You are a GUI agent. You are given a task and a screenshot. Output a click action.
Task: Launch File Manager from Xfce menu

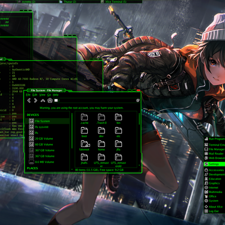[214, 149]
